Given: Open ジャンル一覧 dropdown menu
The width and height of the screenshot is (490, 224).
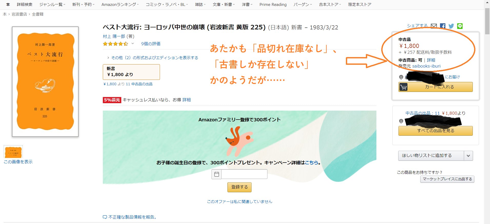Looking at the screenshot, I should (52, 4).
